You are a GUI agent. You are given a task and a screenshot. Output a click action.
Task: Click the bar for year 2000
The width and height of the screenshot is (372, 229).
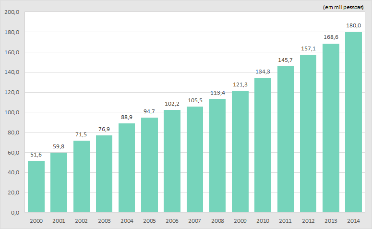36,186
